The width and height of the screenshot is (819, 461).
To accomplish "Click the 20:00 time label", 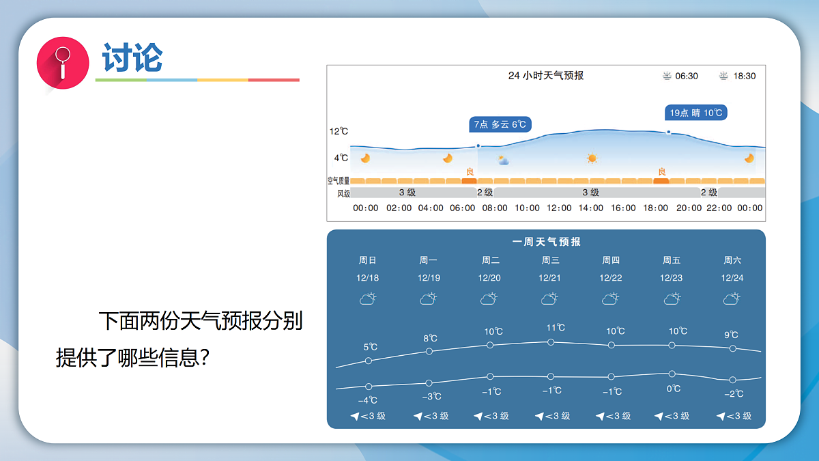I will click(x=689, y=208).
